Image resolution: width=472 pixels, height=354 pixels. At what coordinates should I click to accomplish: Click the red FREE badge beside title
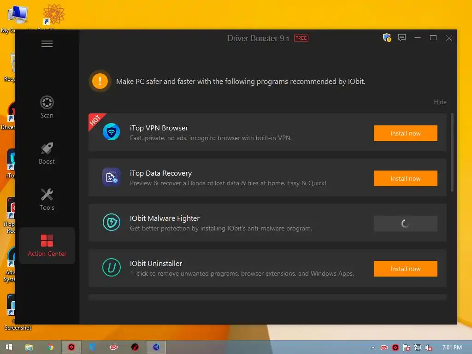[x=301, y=38]
